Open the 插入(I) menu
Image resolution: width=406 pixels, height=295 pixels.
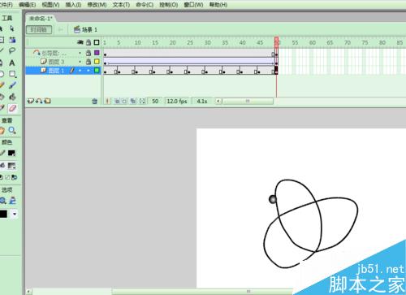73,5
